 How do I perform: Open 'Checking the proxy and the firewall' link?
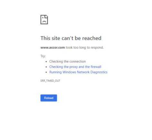coord(75,67)
